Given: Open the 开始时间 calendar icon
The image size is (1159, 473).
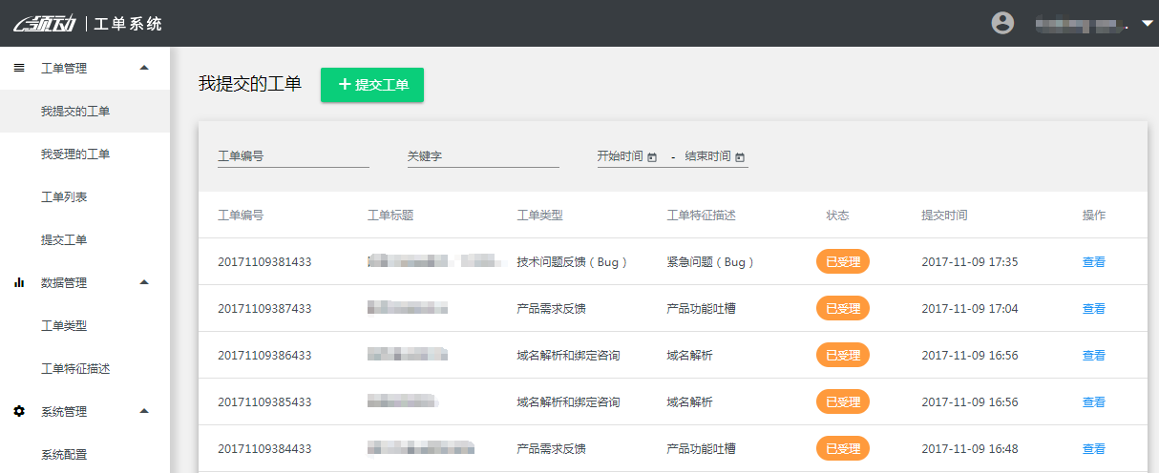Looking at the screenshot, I should 652,157.
